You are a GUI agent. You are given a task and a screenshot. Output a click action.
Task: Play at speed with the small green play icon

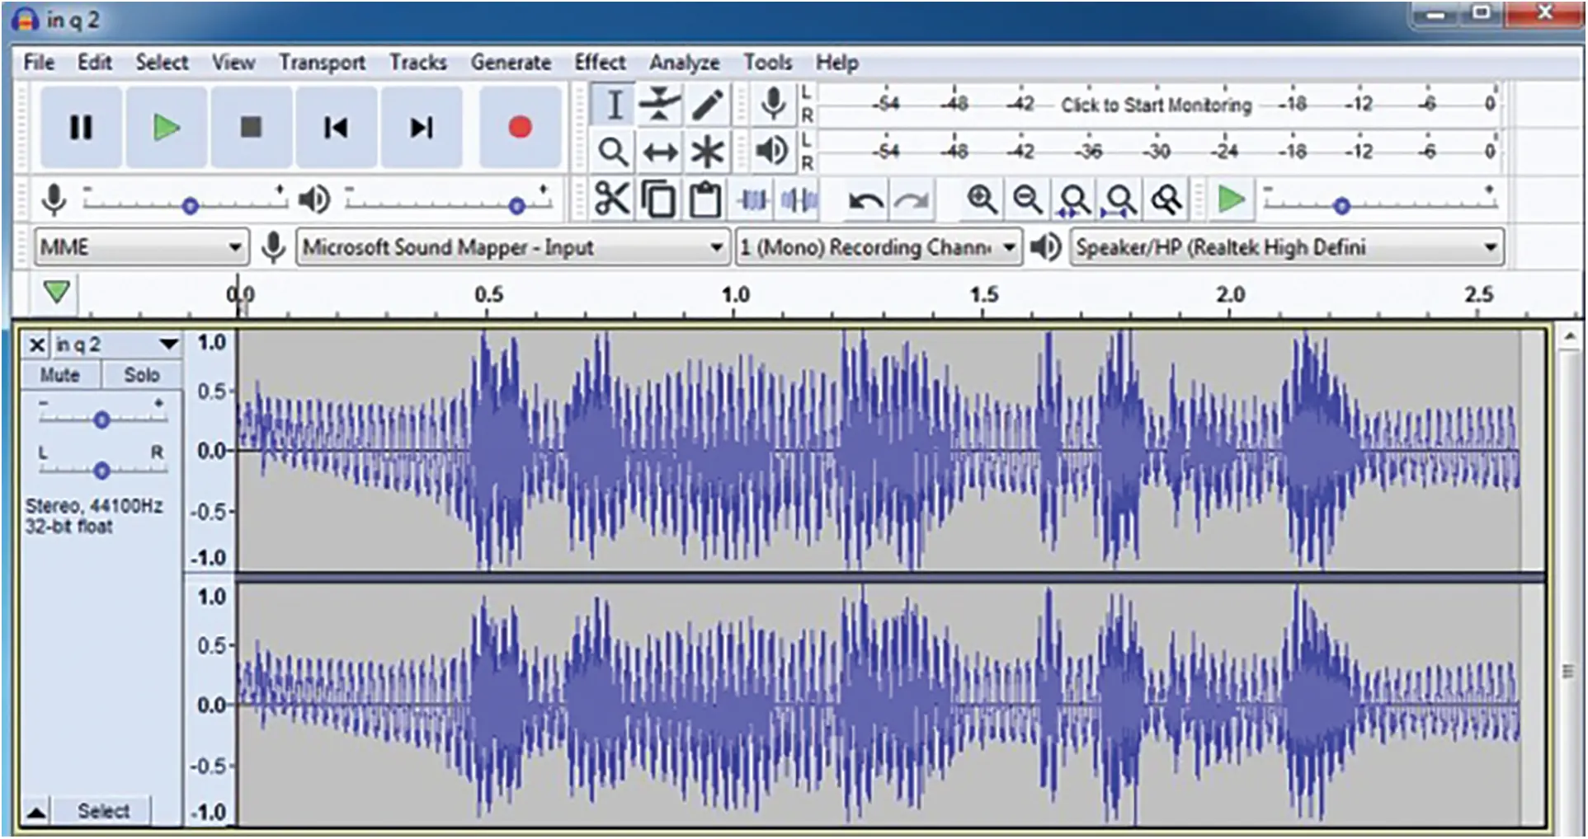1231,199
